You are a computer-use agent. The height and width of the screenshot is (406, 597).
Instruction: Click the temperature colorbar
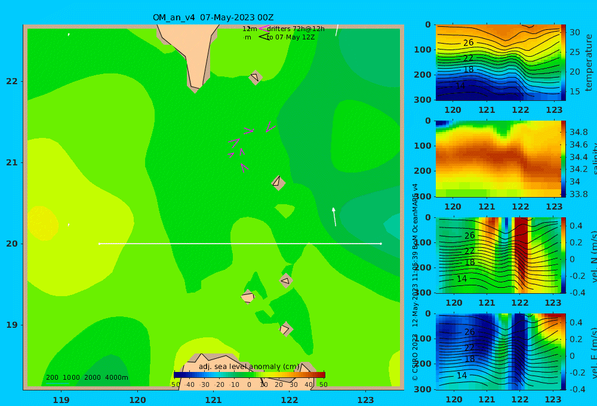564,63
